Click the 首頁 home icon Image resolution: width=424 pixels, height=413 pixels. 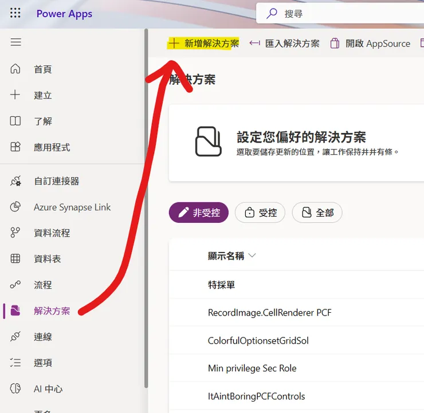click(x=15, y=69)
